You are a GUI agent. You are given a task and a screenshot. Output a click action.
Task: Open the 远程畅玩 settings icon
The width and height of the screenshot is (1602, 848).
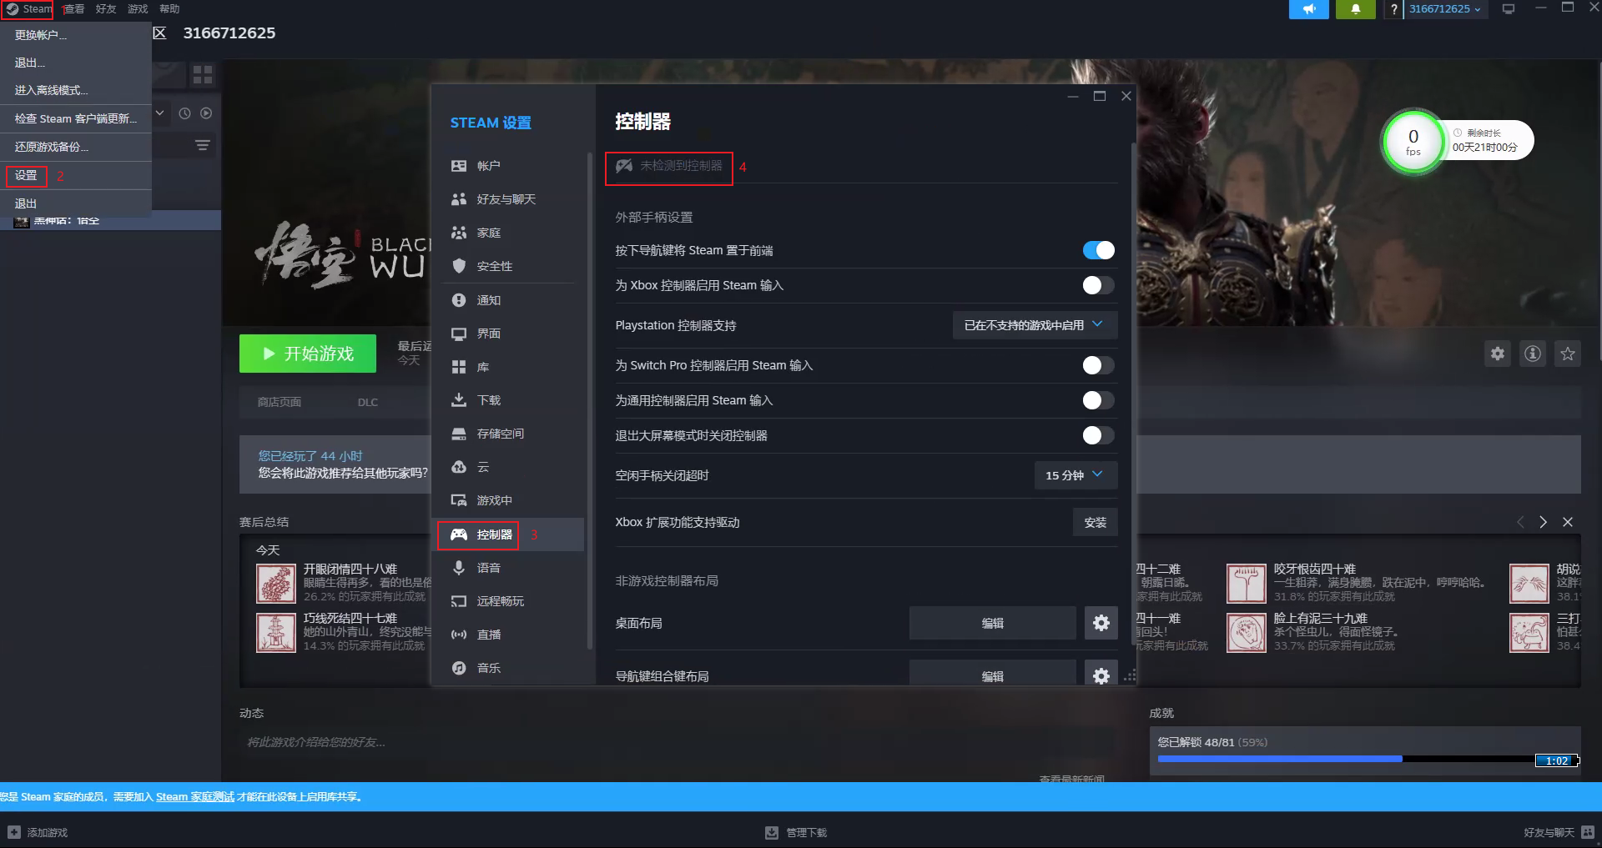point(459,601)
